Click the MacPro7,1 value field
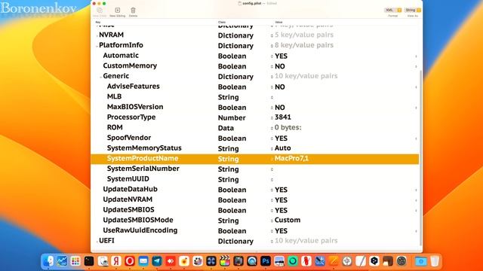Screen dimensions: 483x271 [291, 158]
